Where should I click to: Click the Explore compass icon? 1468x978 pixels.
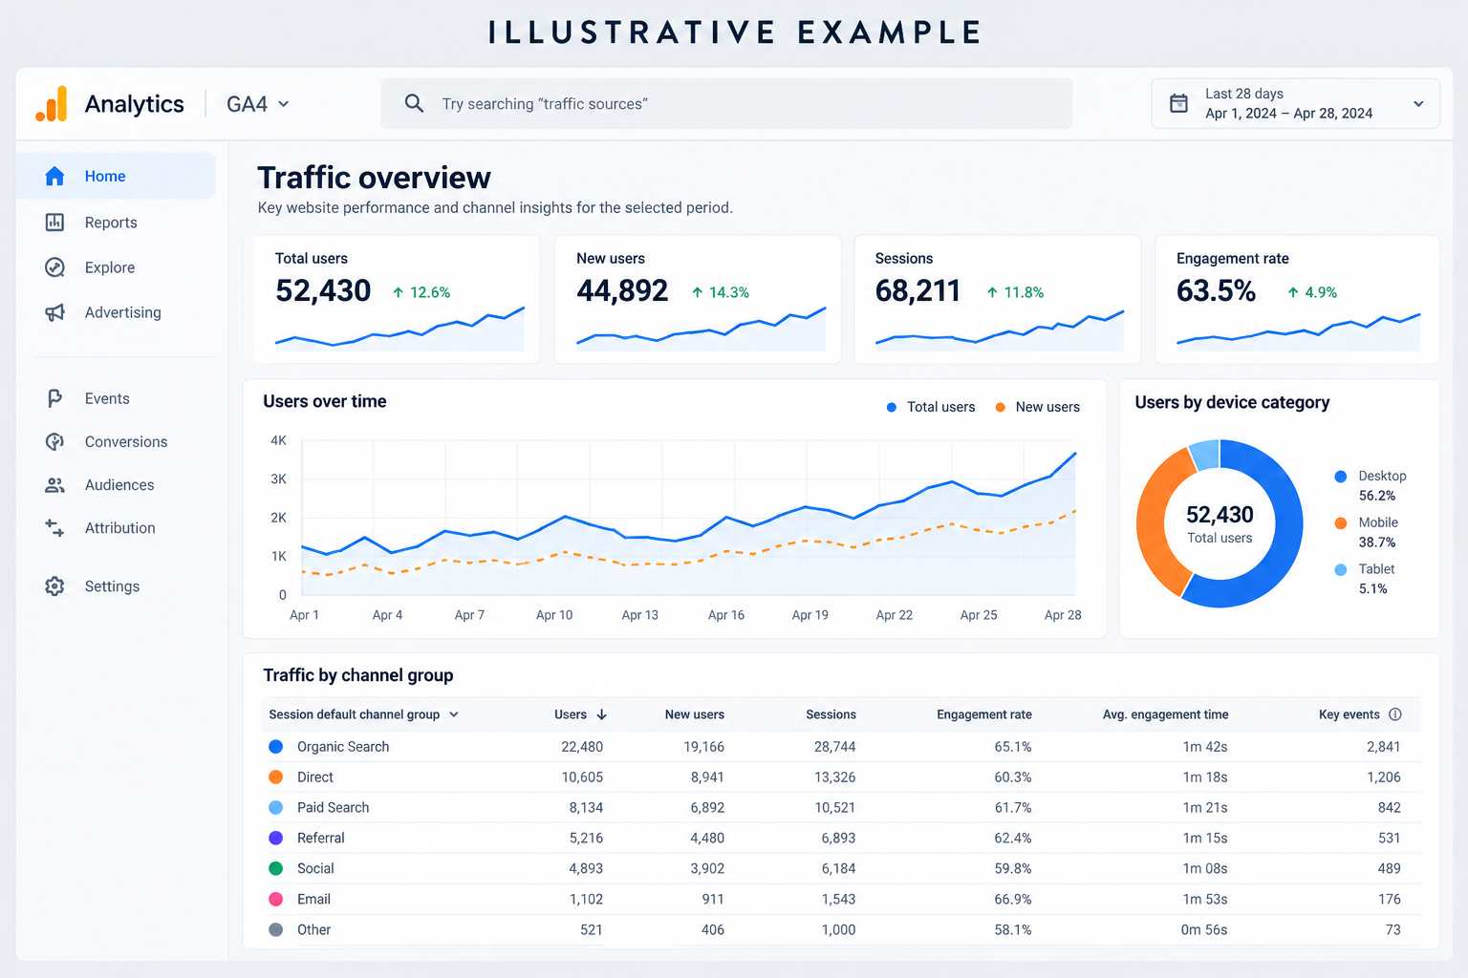tap(54, 267)
